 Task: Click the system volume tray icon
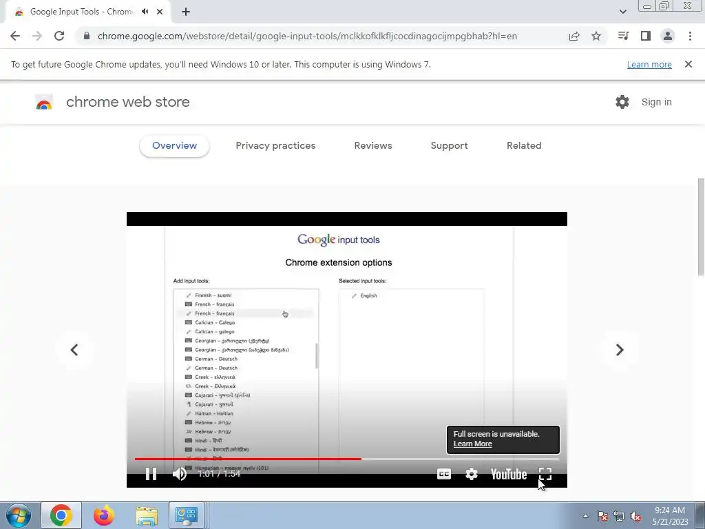[635, 517]
